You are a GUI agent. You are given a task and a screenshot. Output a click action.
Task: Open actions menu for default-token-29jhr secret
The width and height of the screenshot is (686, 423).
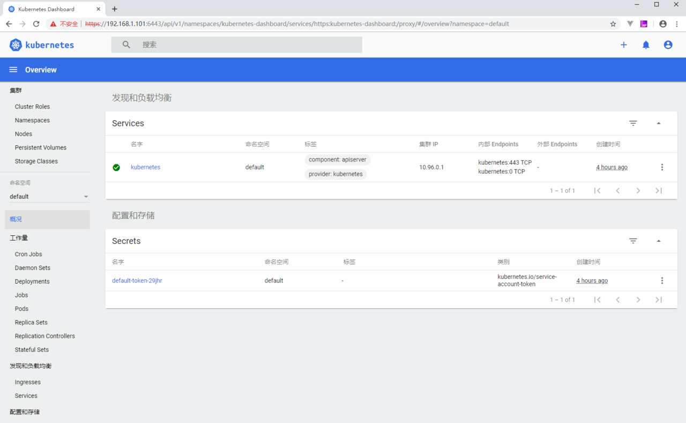(662, 280)
